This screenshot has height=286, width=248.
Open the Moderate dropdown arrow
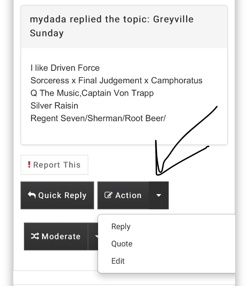point(96,236)
